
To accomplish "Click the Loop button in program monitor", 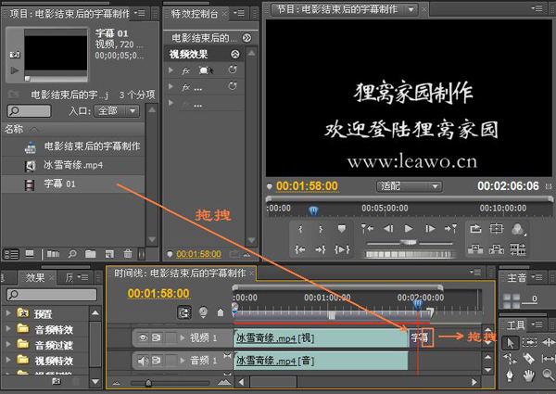I will click(x=475, y=229).
